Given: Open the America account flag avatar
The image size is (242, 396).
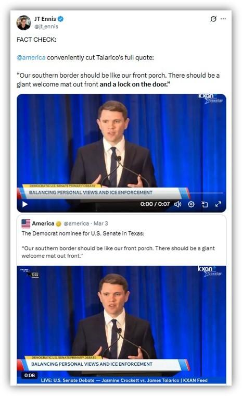Looking at the screenshot, I should (x=26, y=224).
